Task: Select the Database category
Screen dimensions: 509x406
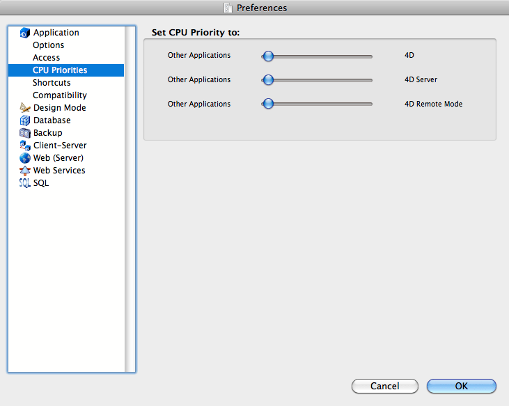Action: click(52, 120)
